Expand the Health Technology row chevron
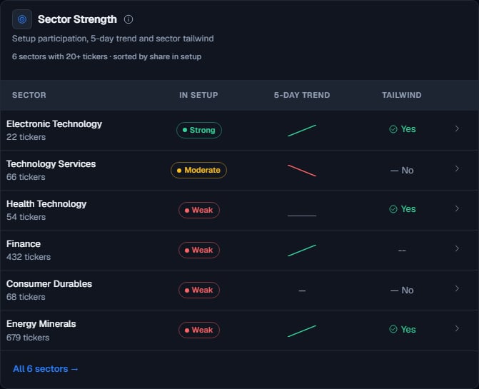The image size is (479, 389). (x=457, y=208)
